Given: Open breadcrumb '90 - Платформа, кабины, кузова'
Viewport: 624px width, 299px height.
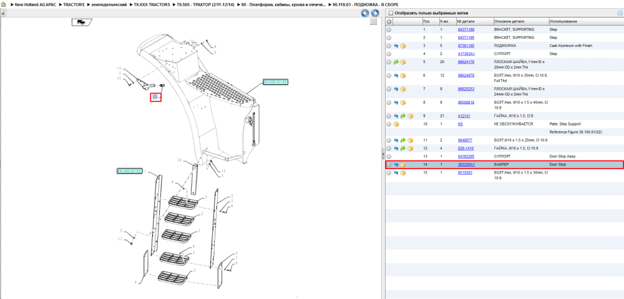Looking at the screenshot, I should pos(283,4).
